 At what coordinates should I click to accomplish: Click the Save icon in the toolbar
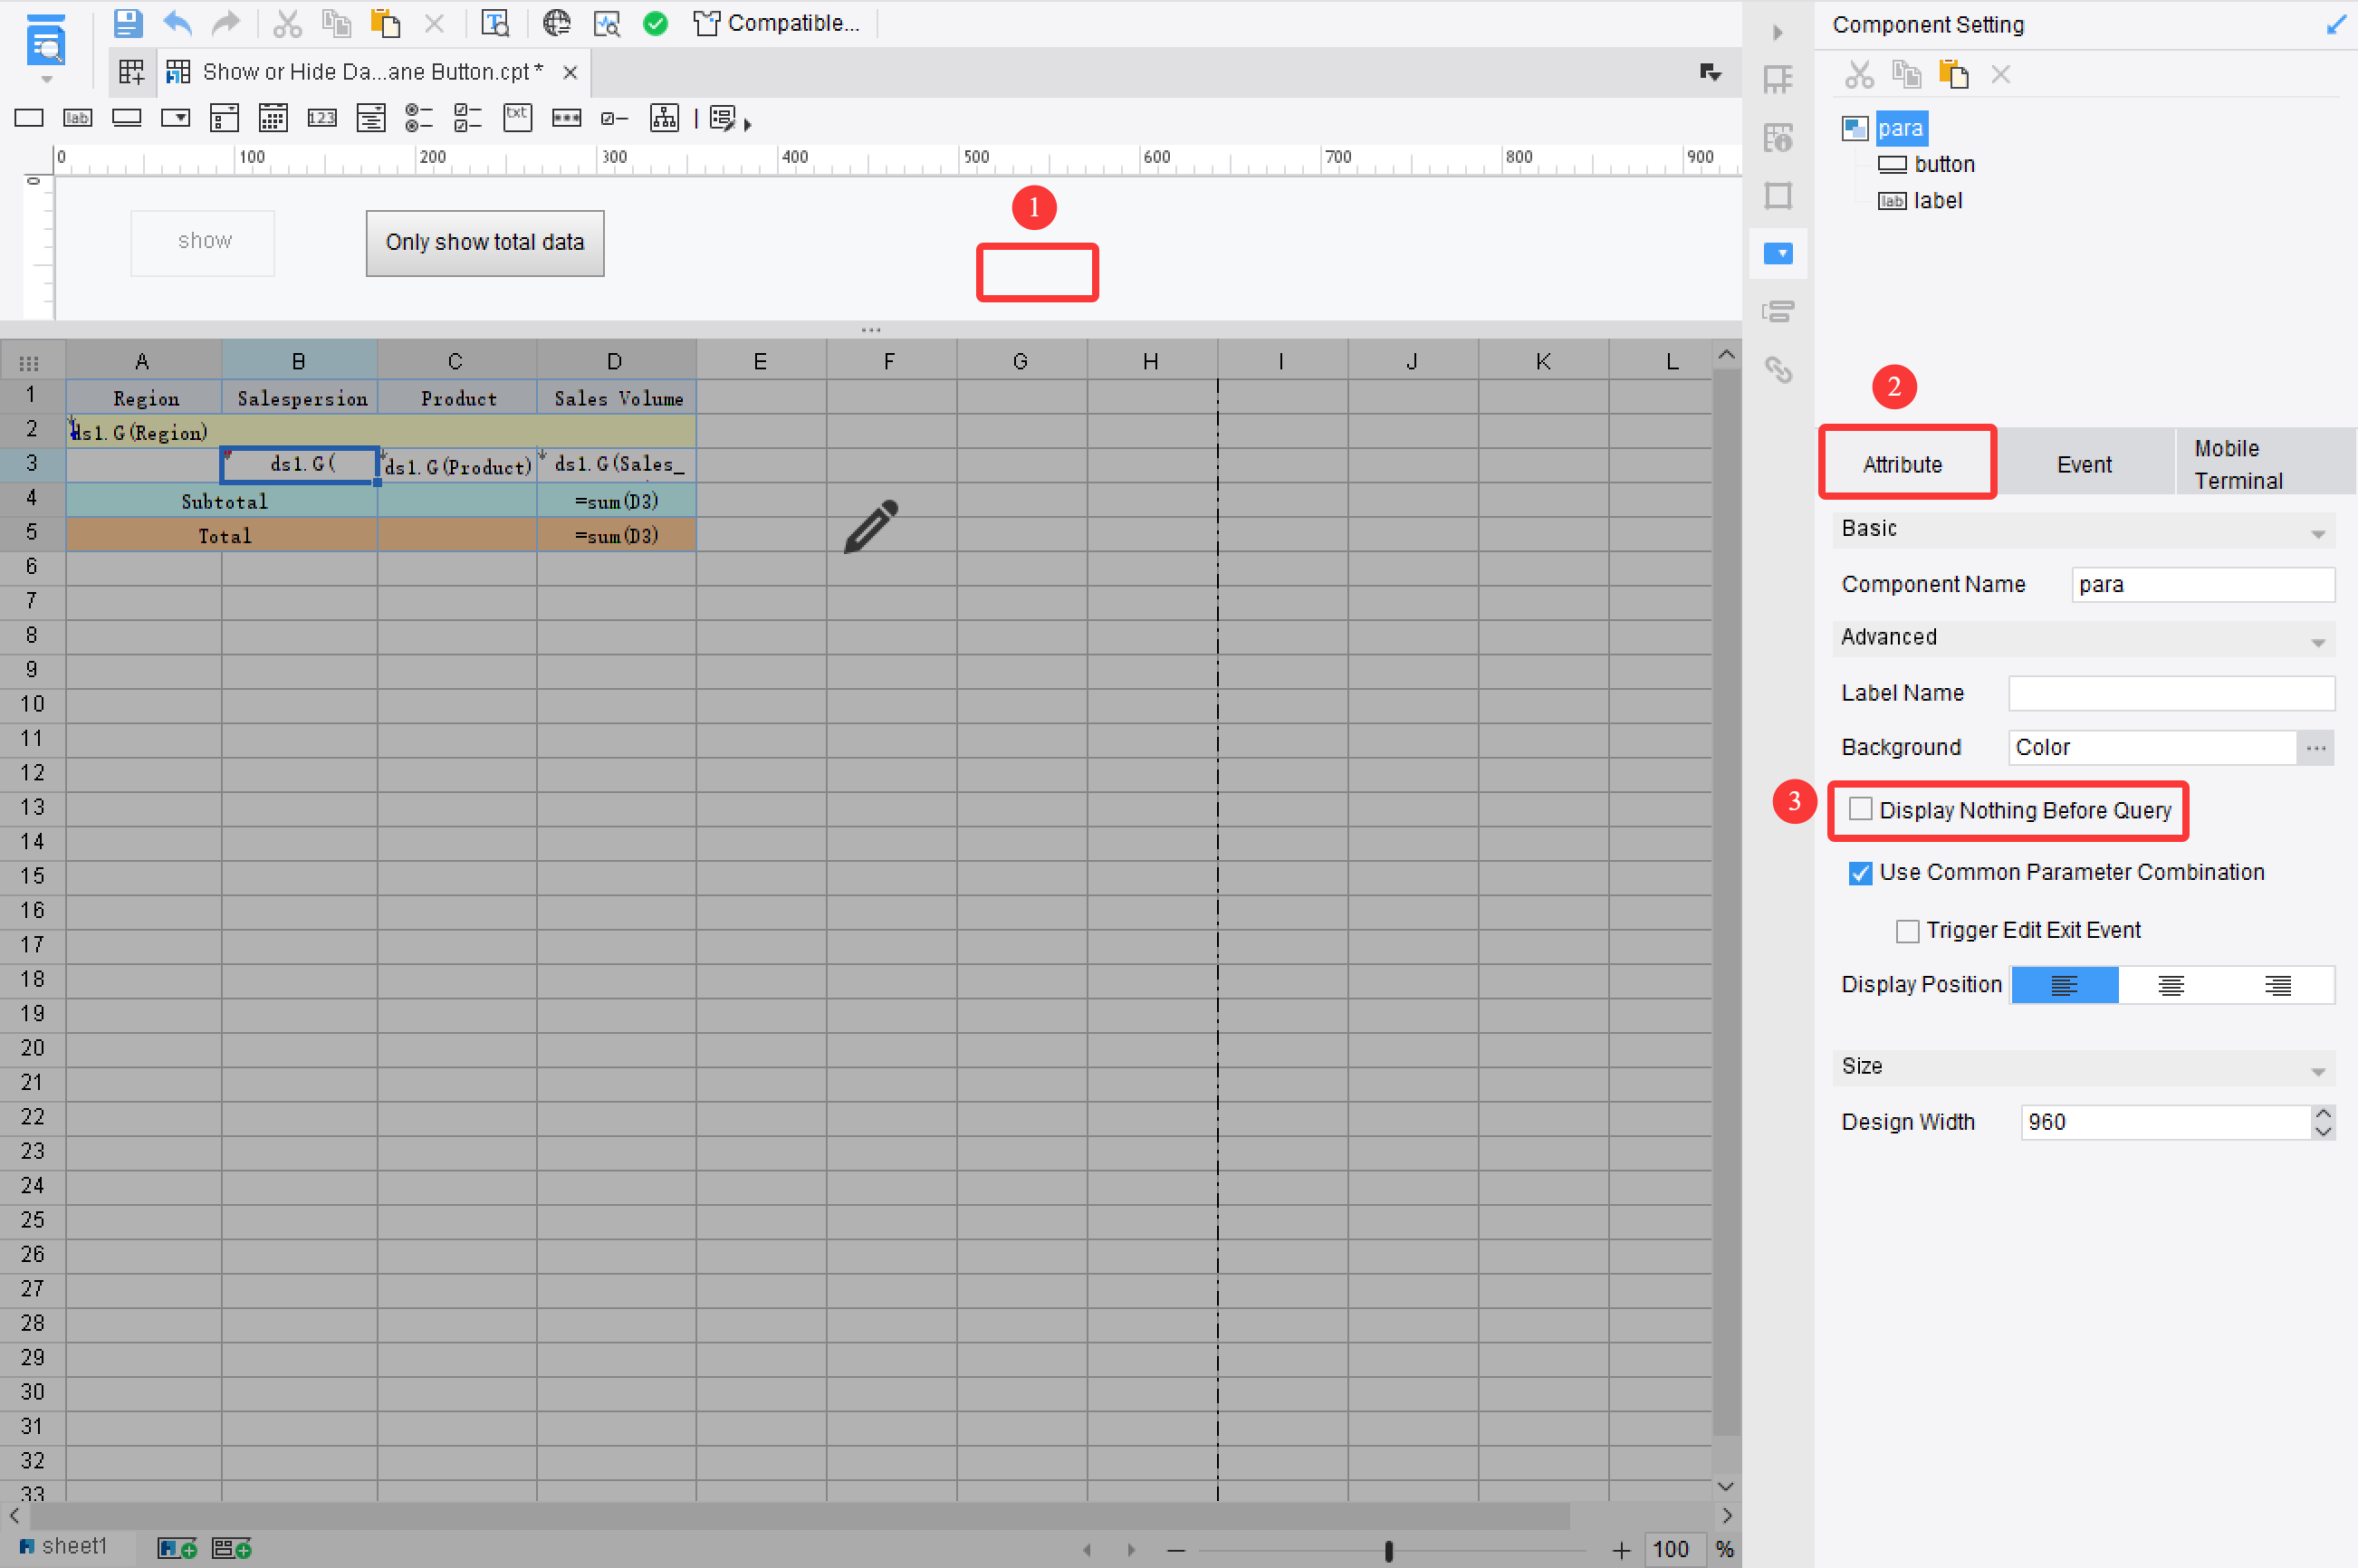click(x=128, y=23)
